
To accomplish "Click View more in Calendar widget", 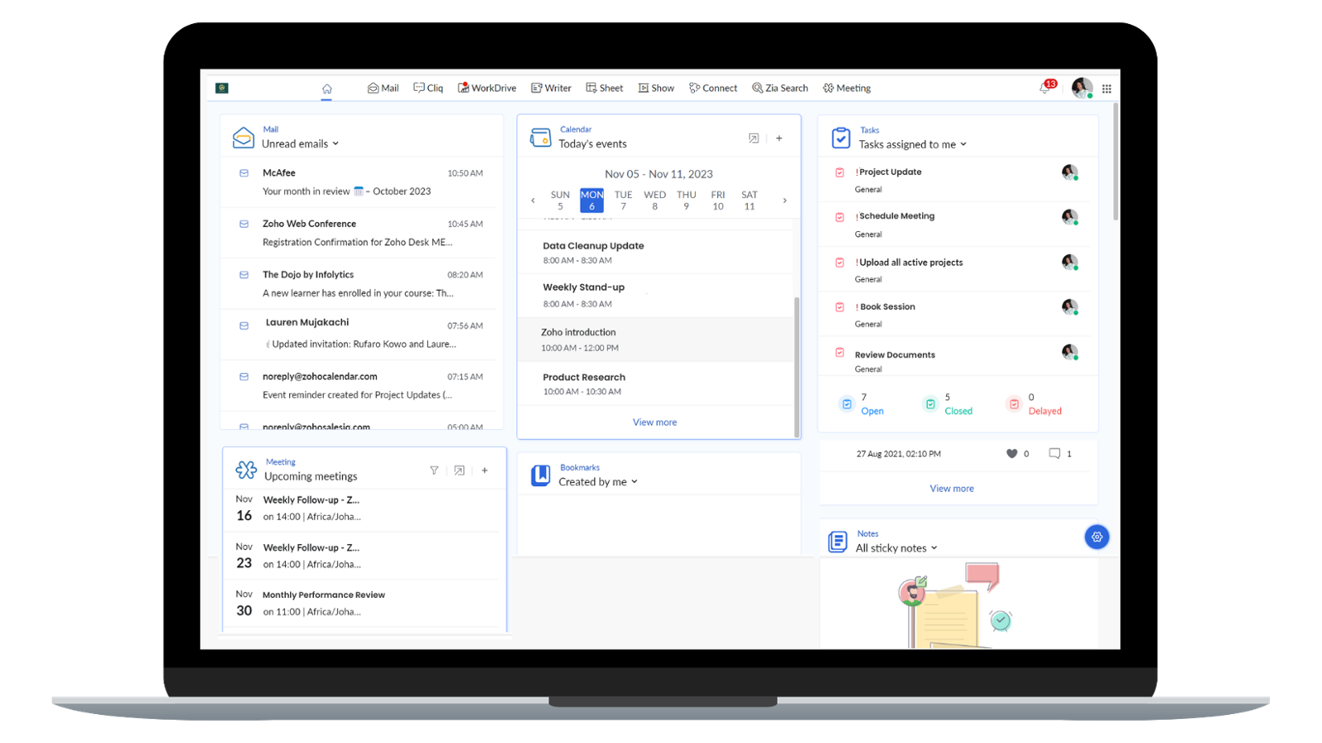I will (654, 422).
